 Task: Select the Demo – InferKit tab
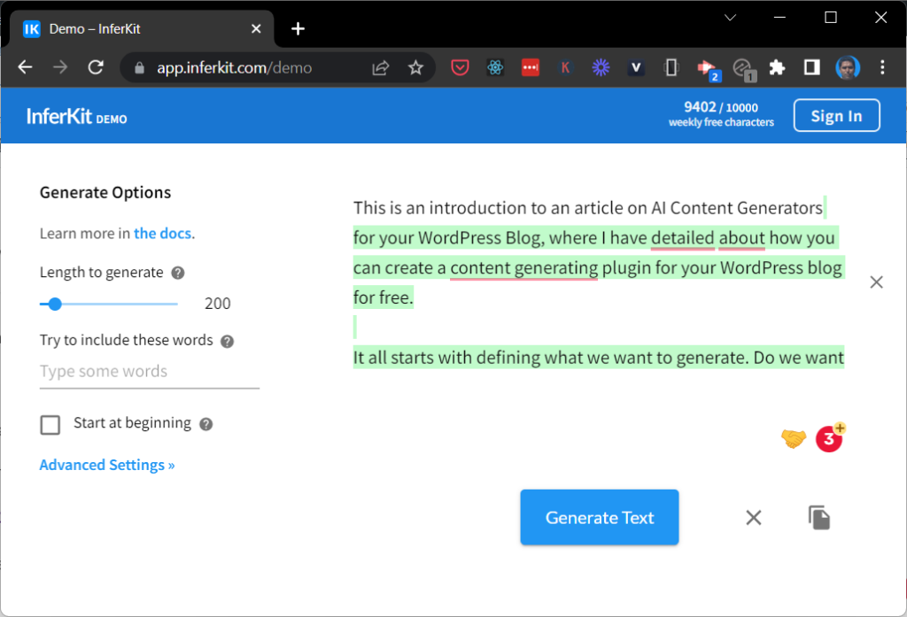point(142,29)
